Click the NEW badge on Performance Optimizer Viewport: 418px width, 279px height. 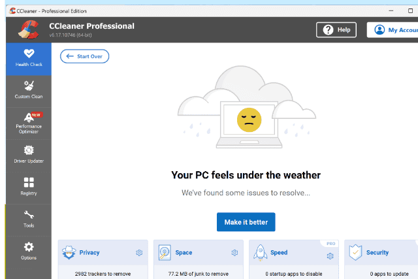(x=37, y=115)
